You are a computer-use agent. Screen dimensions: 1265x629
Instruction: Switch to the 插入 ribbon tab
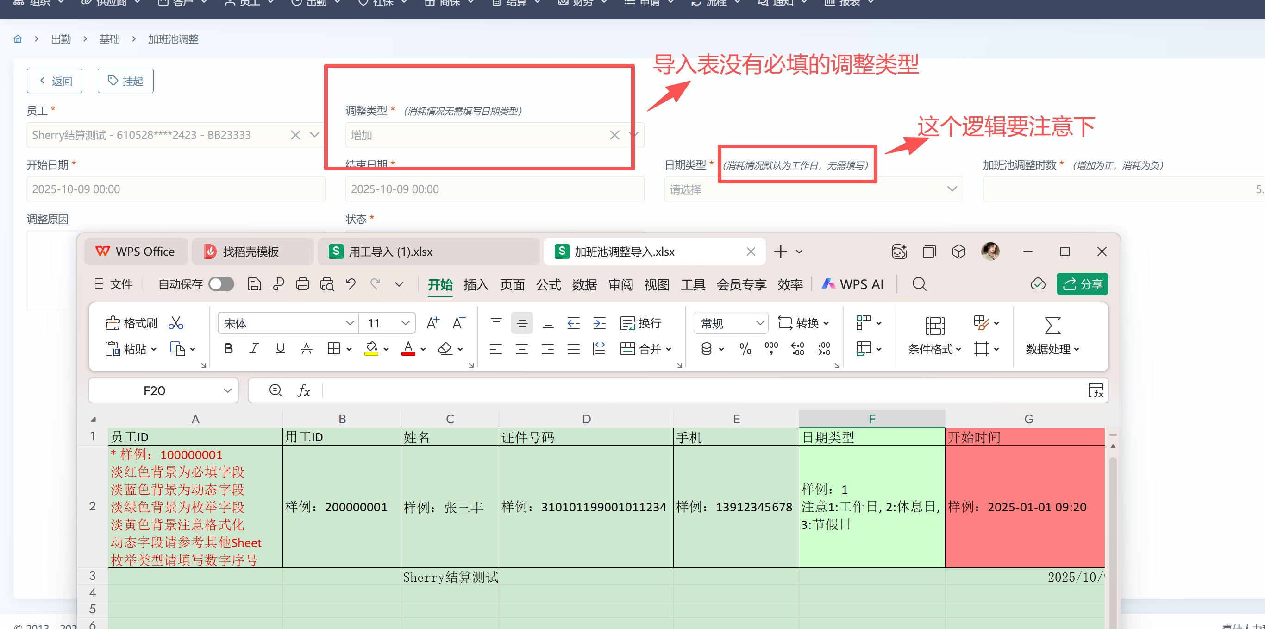tap(476, 284)
